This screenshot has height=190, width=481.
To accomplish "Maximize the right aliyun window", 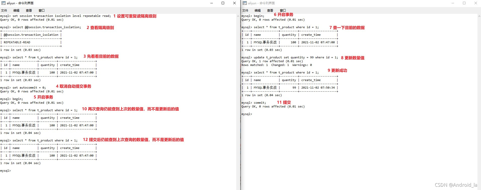I will [x=464, y=3].
